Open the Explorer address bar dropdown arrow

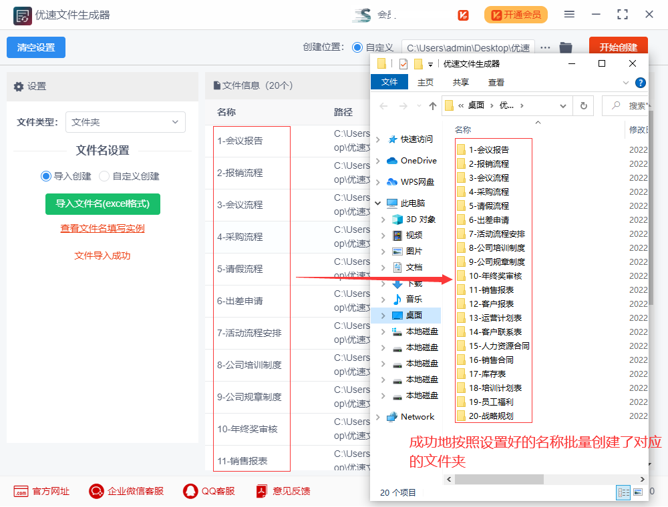pos(563,106)
